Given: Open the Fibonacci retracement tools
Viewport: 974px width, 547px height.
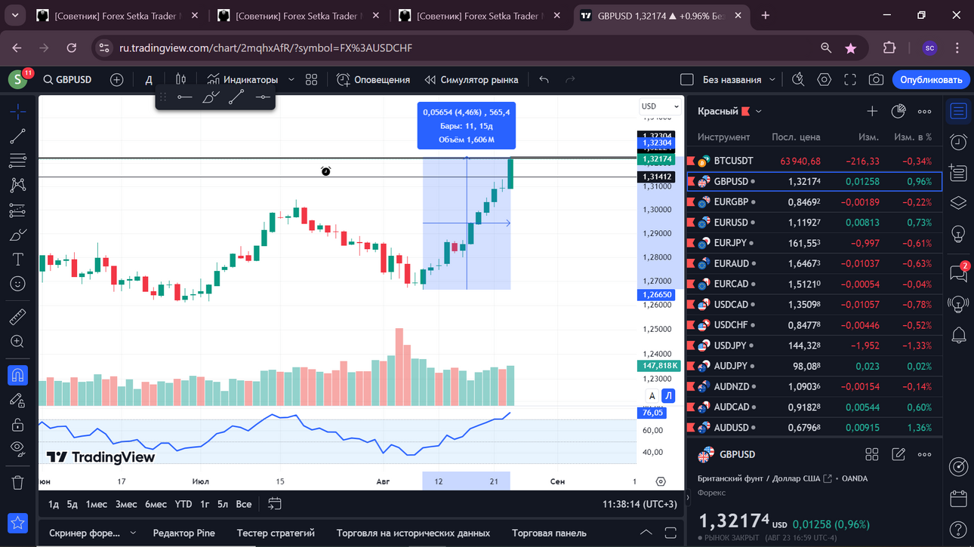Looking at the screenshot, I should click(18, 161).
